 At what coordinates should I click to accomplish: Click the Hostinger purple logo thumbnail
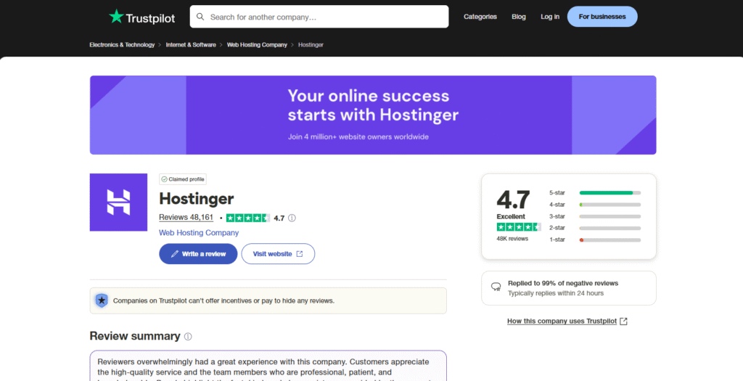coord(118,202)
